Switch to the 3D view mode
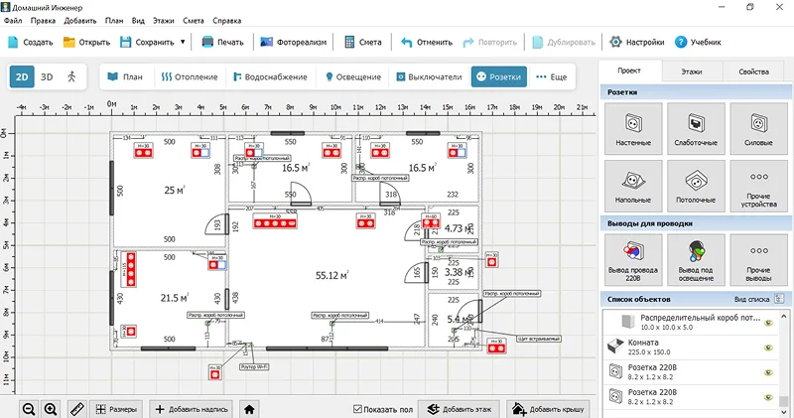The height and width of the screenshot is (418, 794). click(47, 76)
